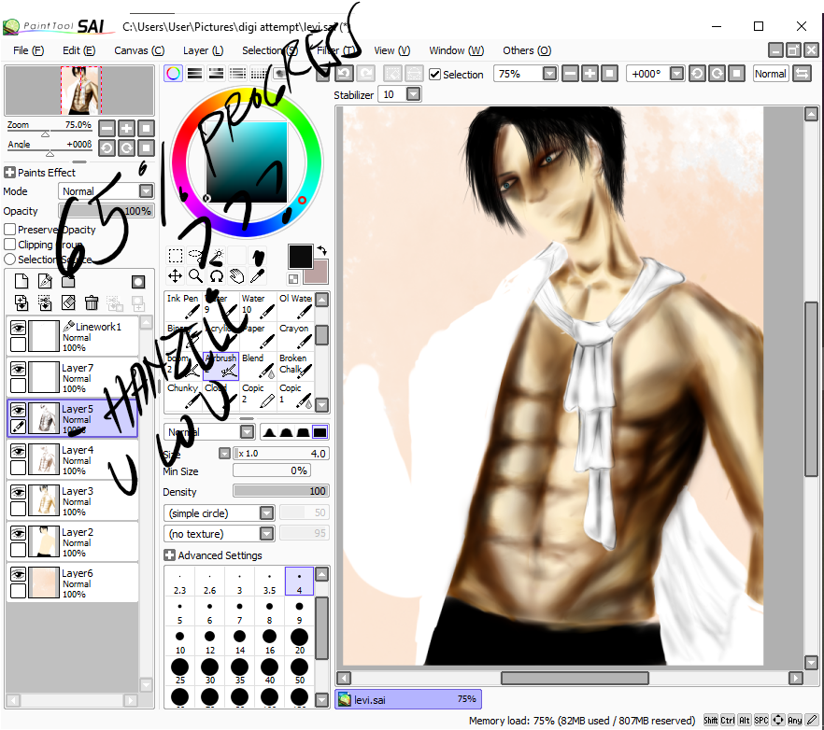Enable Preserve Opacity checkbox

(x=9, y=230)
